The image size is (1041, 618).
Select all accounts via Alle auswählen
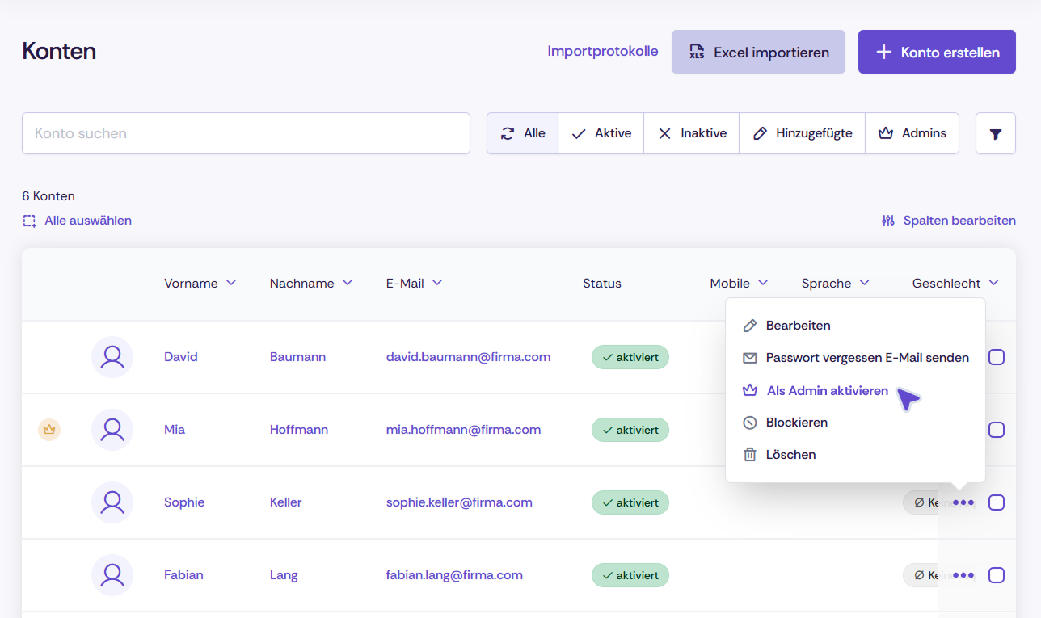[77, 221]
